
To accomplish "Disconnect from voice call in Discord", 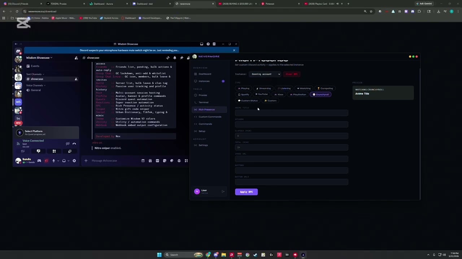I will (74, 144).
